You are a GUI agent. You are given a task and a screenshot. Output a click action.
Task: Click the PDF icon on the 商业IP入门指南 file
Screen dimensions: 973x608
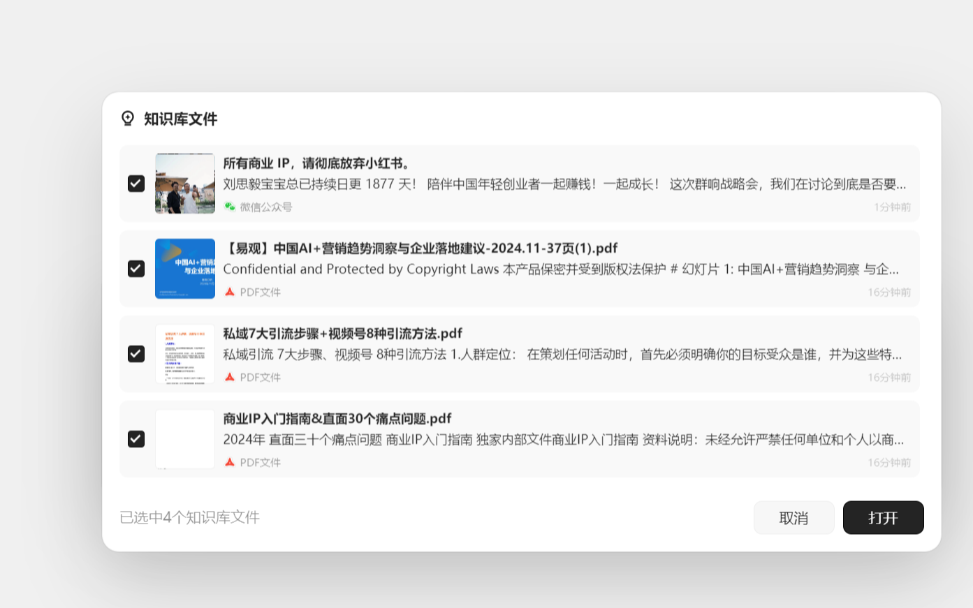[229, 462]
